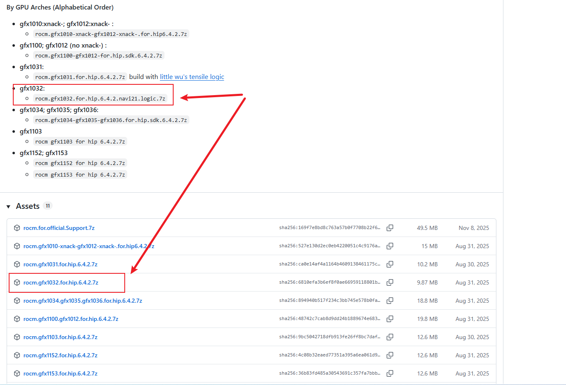Image resolution: width=566 pixels, height=385 pixels.
Task: Collapse the Assets section triangle
Action: [x=8, y=206]
